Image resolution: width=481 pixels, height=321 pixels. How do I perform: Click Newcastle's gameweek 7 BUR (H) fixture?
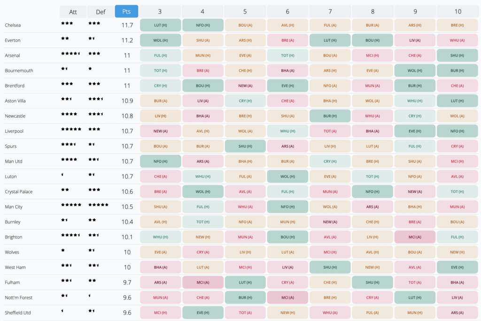pos(330,116)
